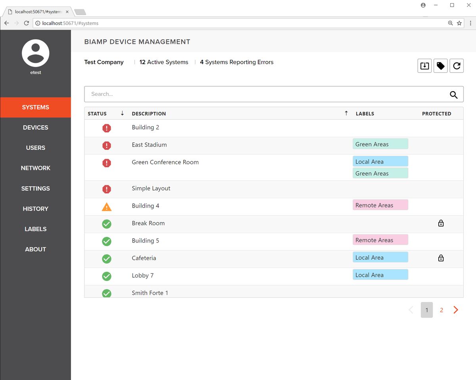
Task: Toggle sort direction on the STATUS column
Action: [x=122, y=113]
